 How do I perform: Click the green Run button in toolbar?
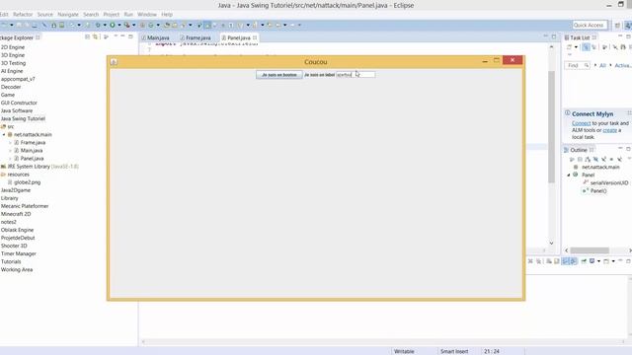113,25
